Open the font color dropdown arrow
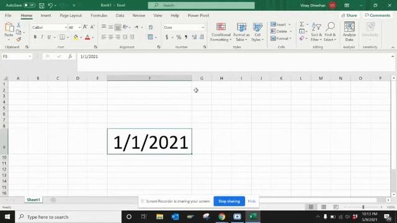Image resolution: width=397 pixels, height=223 pixels. point(93,37)
